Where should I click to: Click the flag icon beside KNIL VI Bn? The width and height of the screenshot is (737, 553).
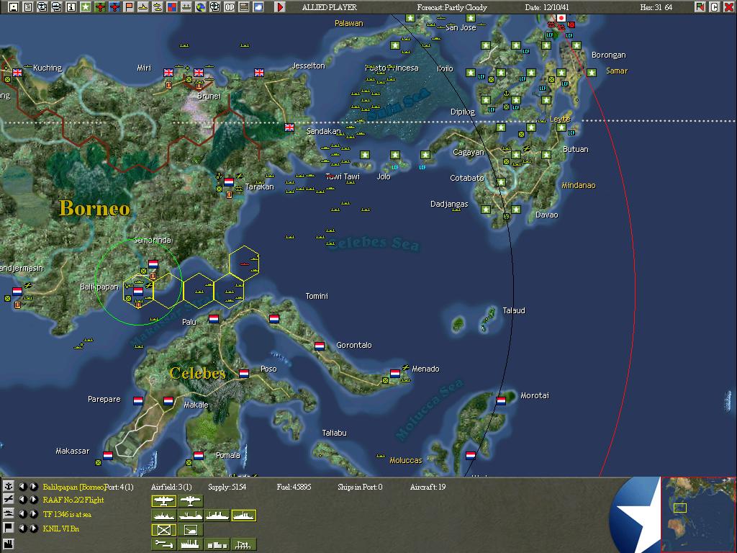(x=9, y=528)
